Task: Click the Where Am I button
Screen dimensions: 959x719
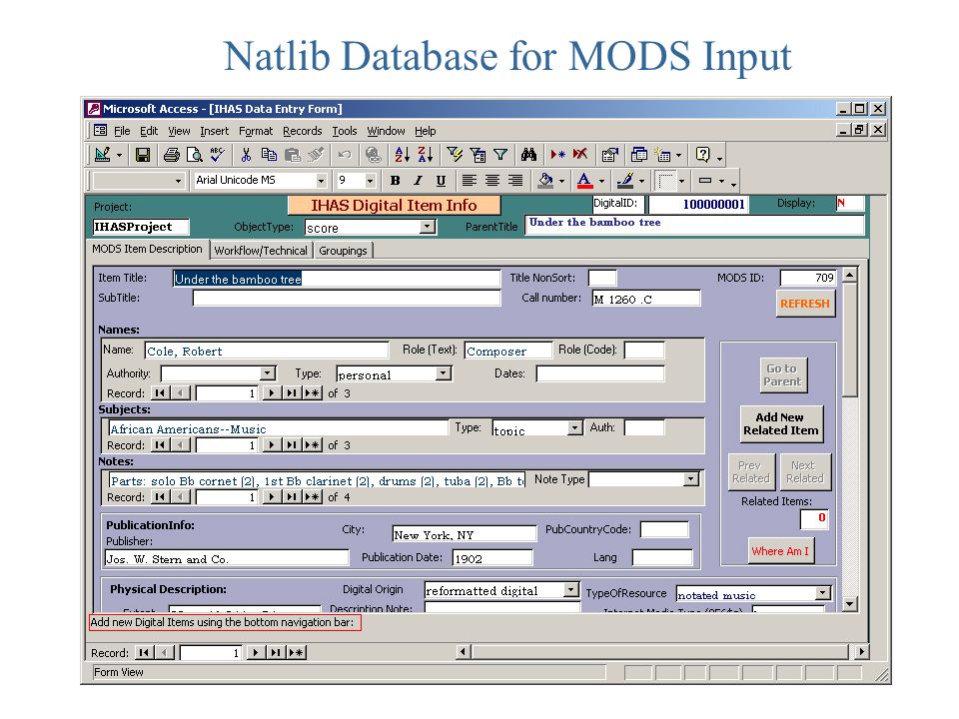Action: pos(780,551)
